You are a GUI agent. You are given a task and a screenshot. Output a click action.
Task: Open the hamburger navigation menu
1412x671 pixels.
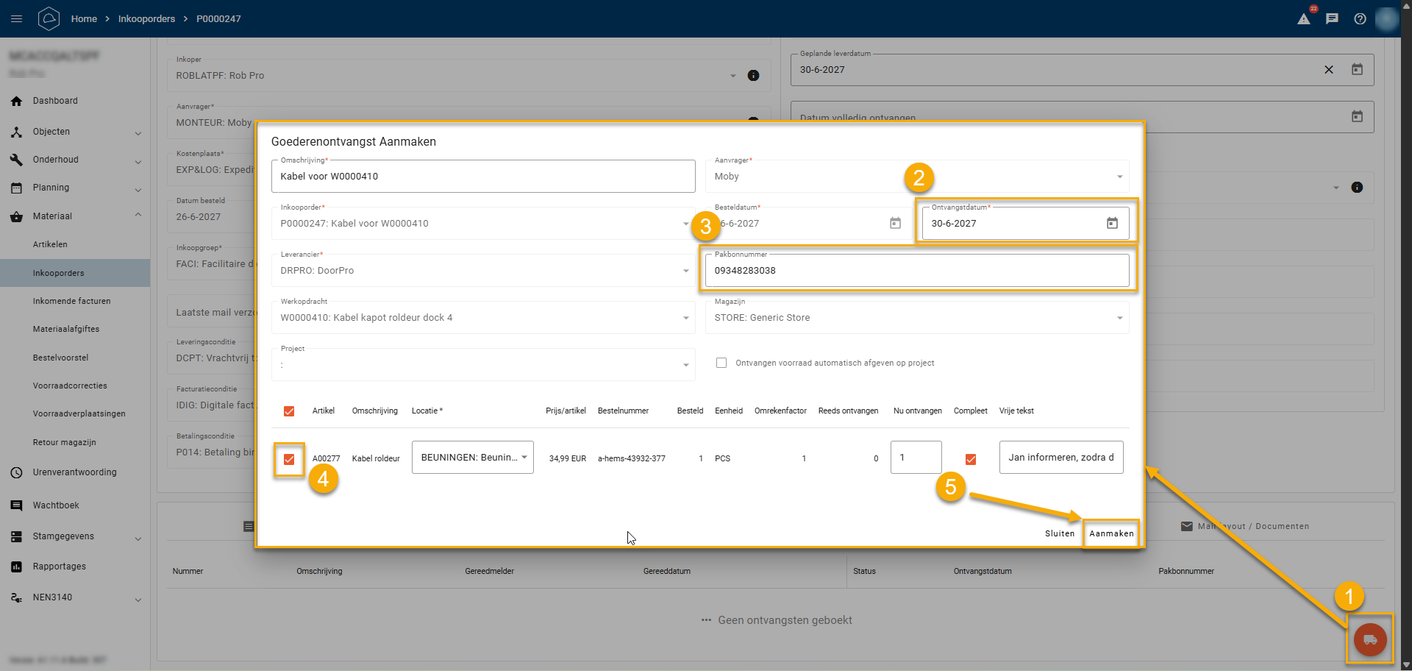point(17,19)
